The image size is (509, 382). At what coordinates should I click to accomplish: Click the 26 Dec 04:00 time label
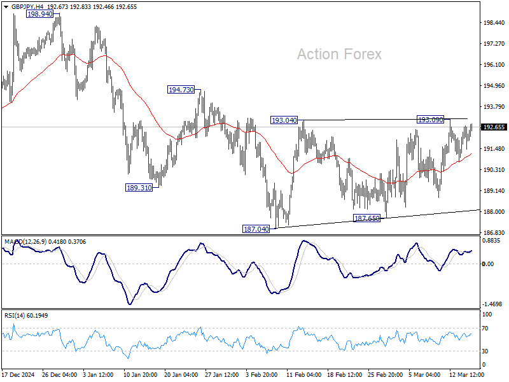[59, 374]
